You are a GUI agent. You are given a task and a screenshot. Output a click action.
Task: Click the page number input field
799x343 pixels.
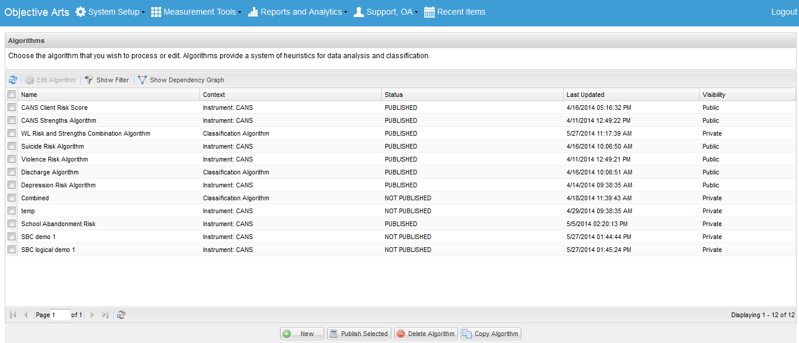point(61,315)
